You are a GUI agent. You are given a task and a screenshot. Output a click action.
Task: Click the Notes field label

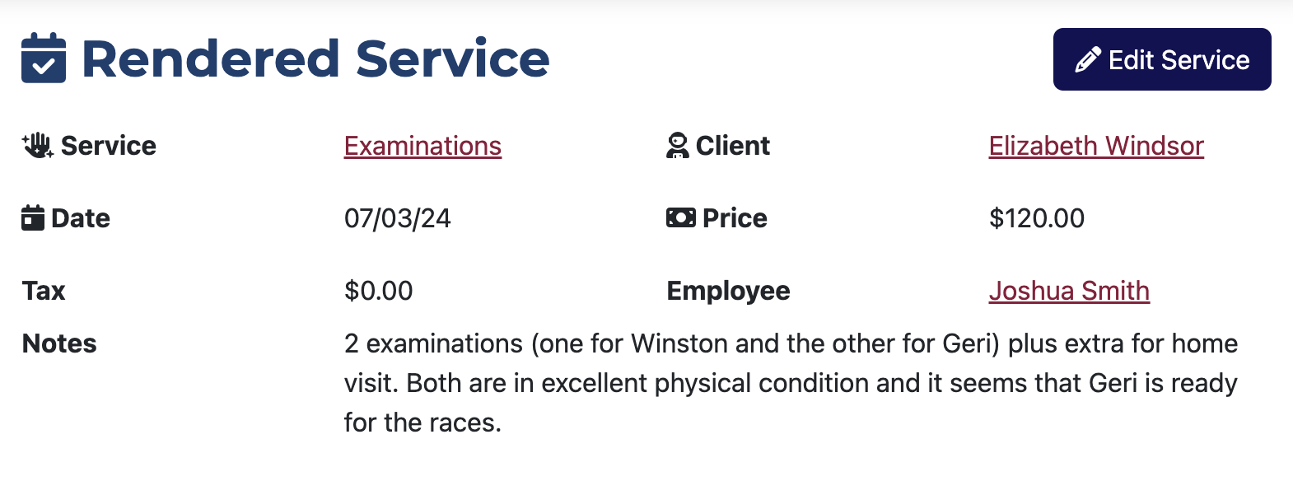point(59,343)
